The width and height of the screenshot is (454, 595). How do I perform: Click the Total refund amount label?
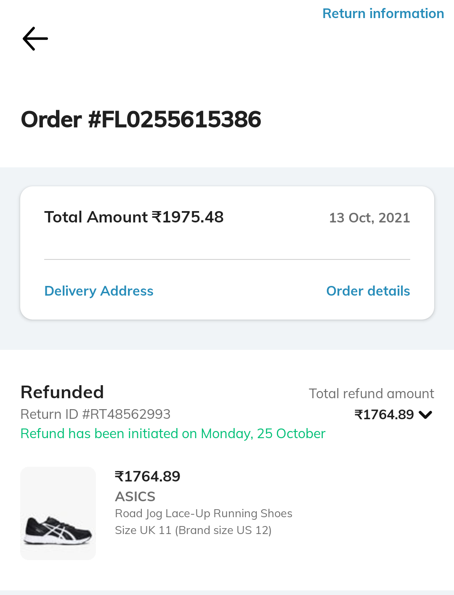coord(371,394)
